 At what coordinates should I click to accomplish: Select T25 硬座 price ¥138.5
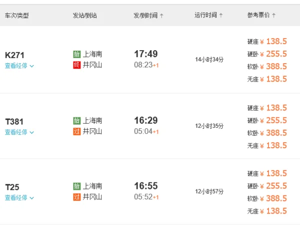coord(273,173)
